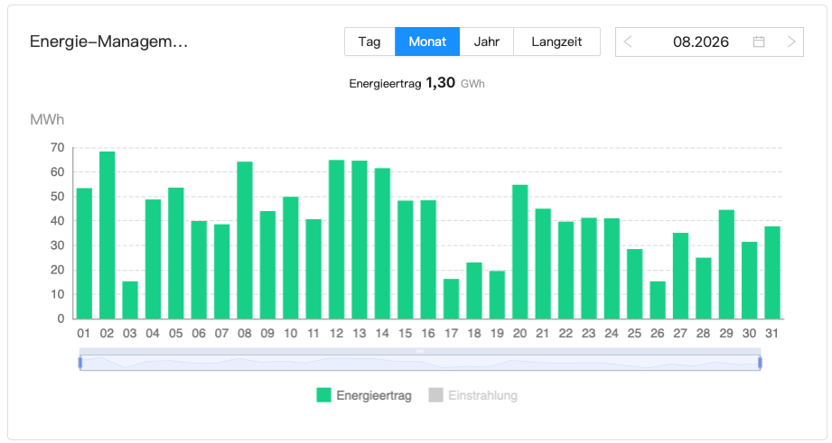
Task: Click the GWh unit text
Action: tap(472, 84)
